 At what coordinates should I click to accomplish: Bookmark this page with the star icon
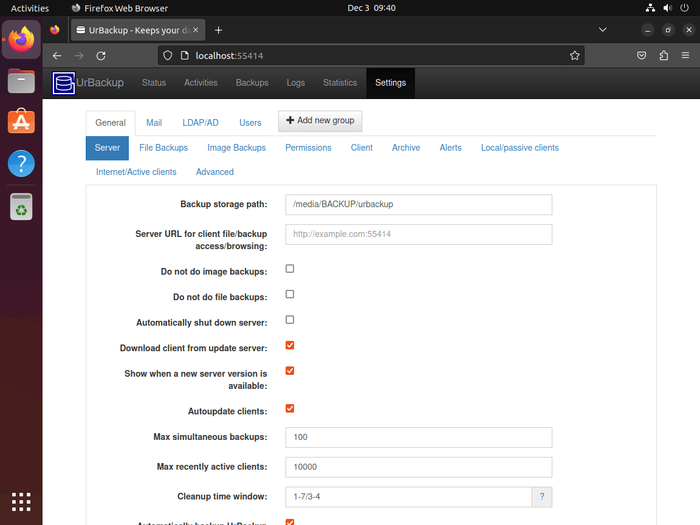(x=575, y=55)
